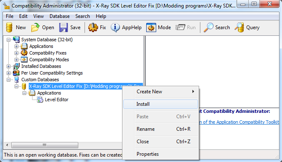
Task: Open the Create New submenu arrow
Action: tap(193, 92)
